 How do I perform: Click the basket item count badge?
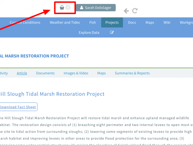pos(68,8)
